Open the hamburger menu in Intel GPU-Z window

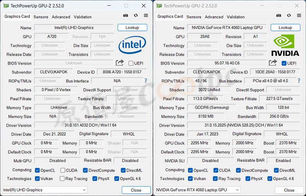point(146,16)
